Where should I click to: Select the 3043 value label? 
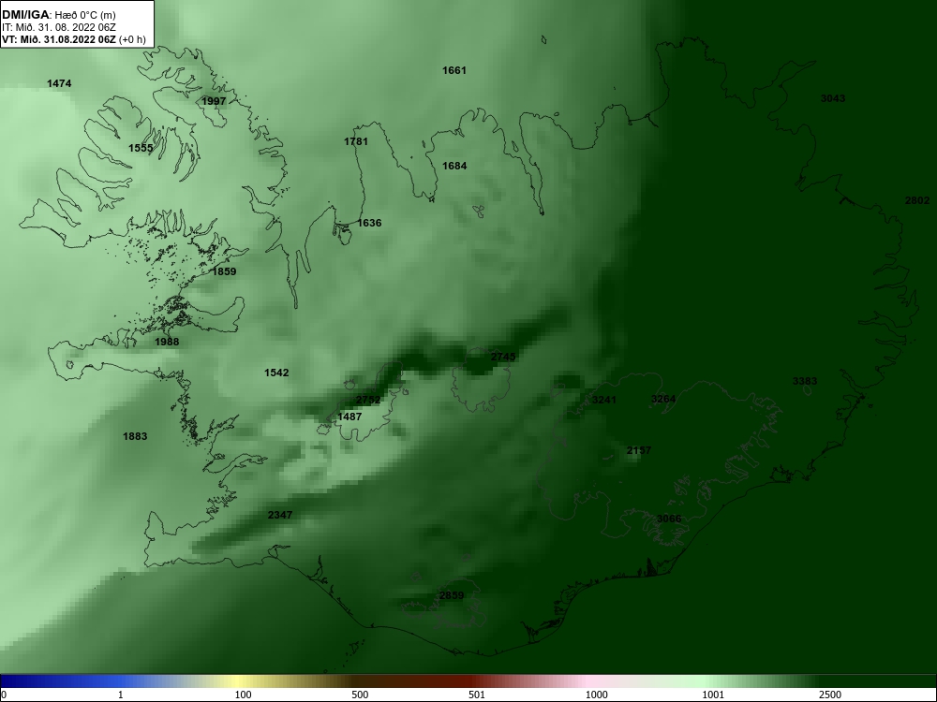(x=833, y=98)
